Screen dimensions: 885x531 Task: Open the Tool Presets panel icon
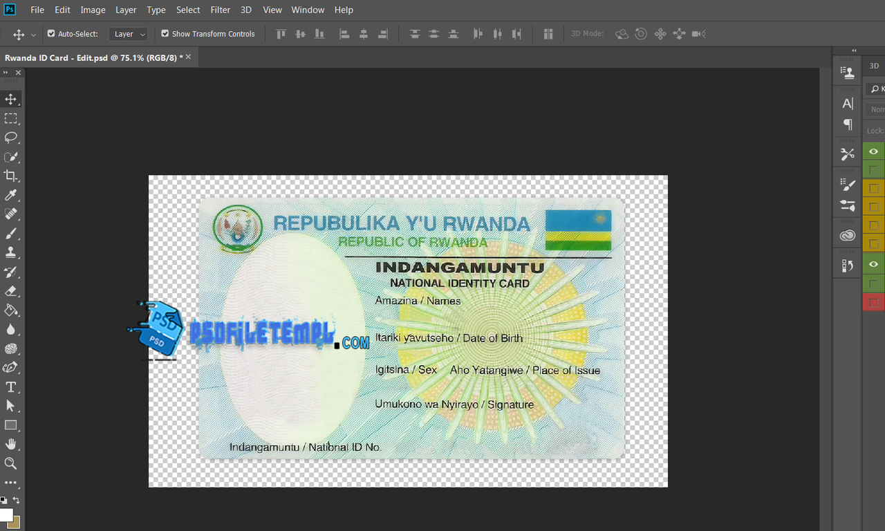pyautogui.click(x=848, y=154)
